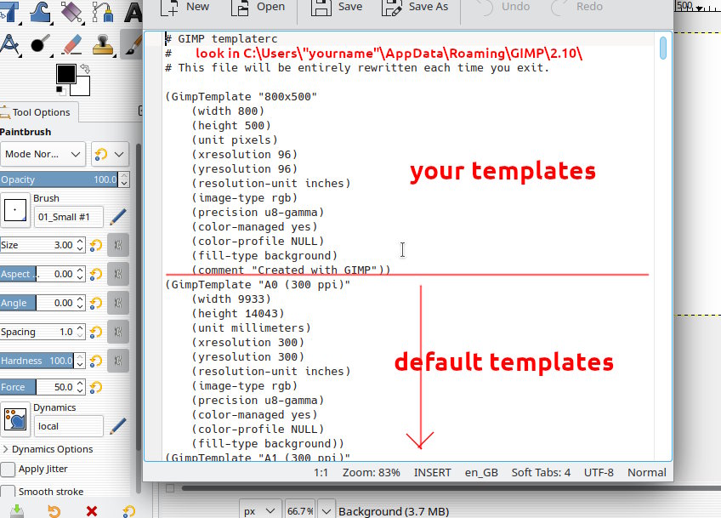The image size is (721, 518).
Task: Select the Text tool letter A
Action: tap(133, 11)
